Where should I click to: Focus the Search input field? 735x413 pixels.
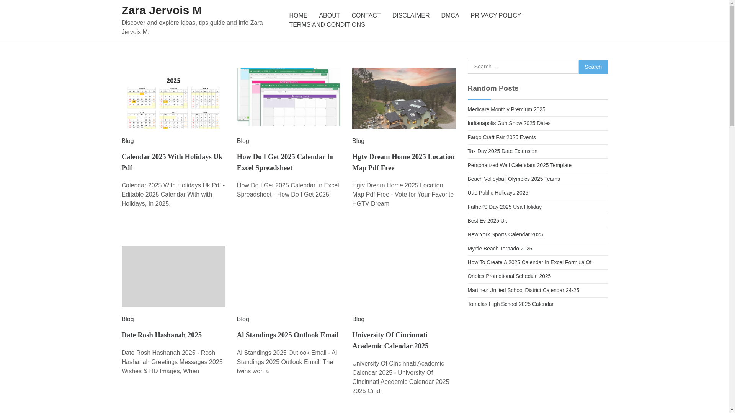click(523, 67)
